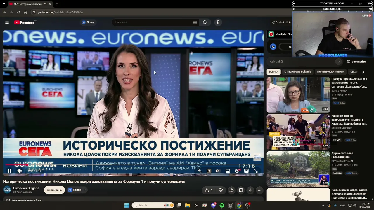Open video player settings gear
This screenshot has width=374, height=210.
click(x=237, y=171)
